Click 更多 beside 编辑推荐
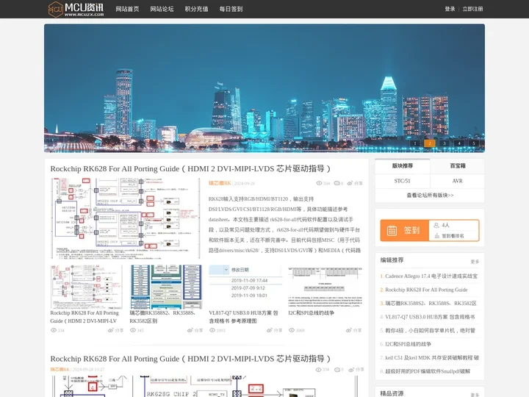 [x=475, y=262]
